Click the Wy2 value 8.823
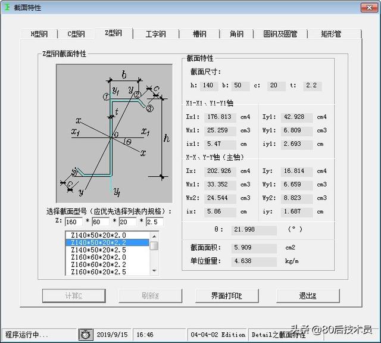 coord(296,198)
